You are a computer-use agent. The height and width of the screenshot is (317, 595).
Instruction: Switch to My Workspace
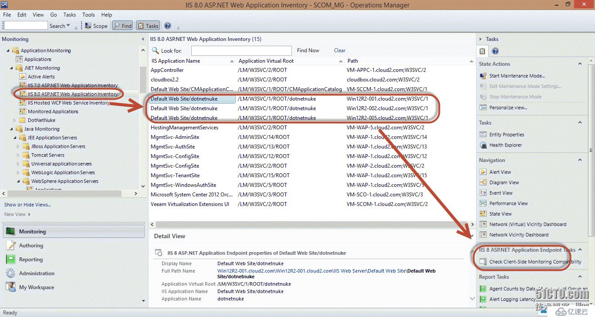point(74,287)
